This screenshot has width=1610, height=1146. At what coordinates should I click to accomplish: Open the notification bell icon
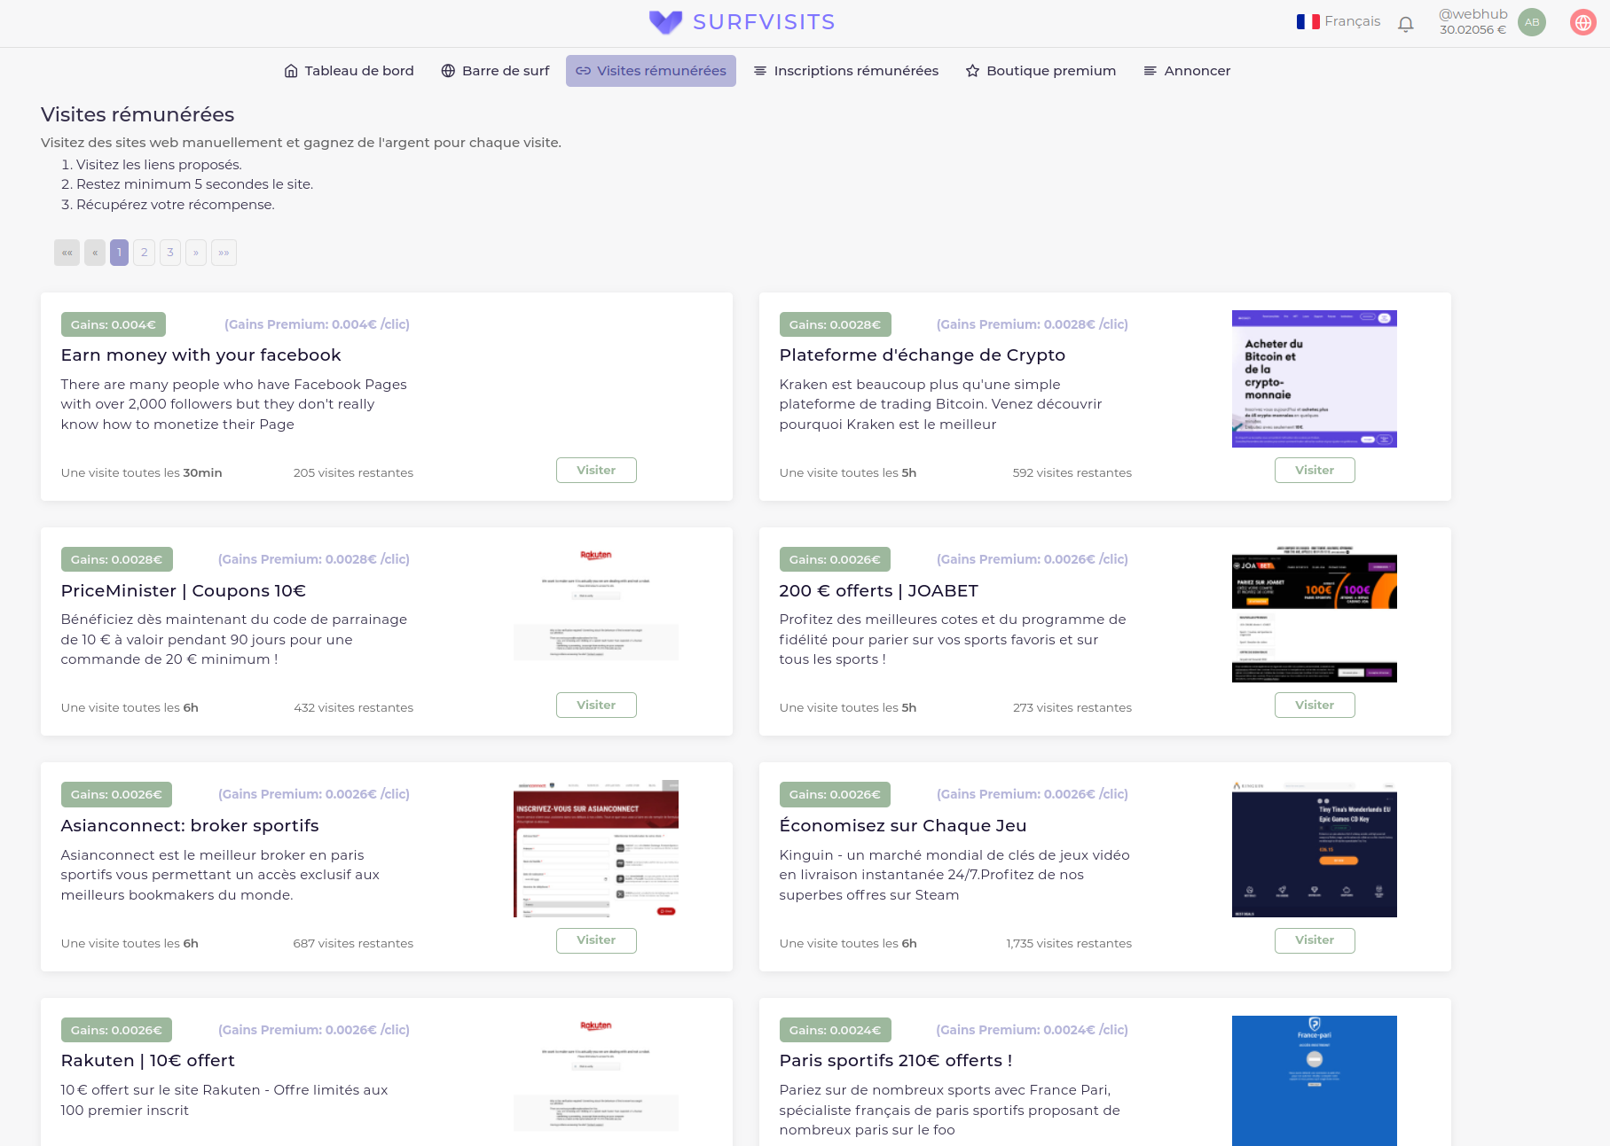pyautogui.click(x=1406, y=24)
